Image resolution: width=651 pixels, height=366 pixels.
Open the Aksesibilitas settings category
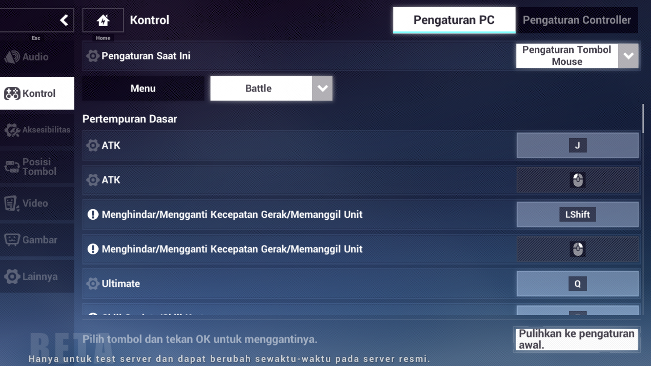(x=37, y=130)
